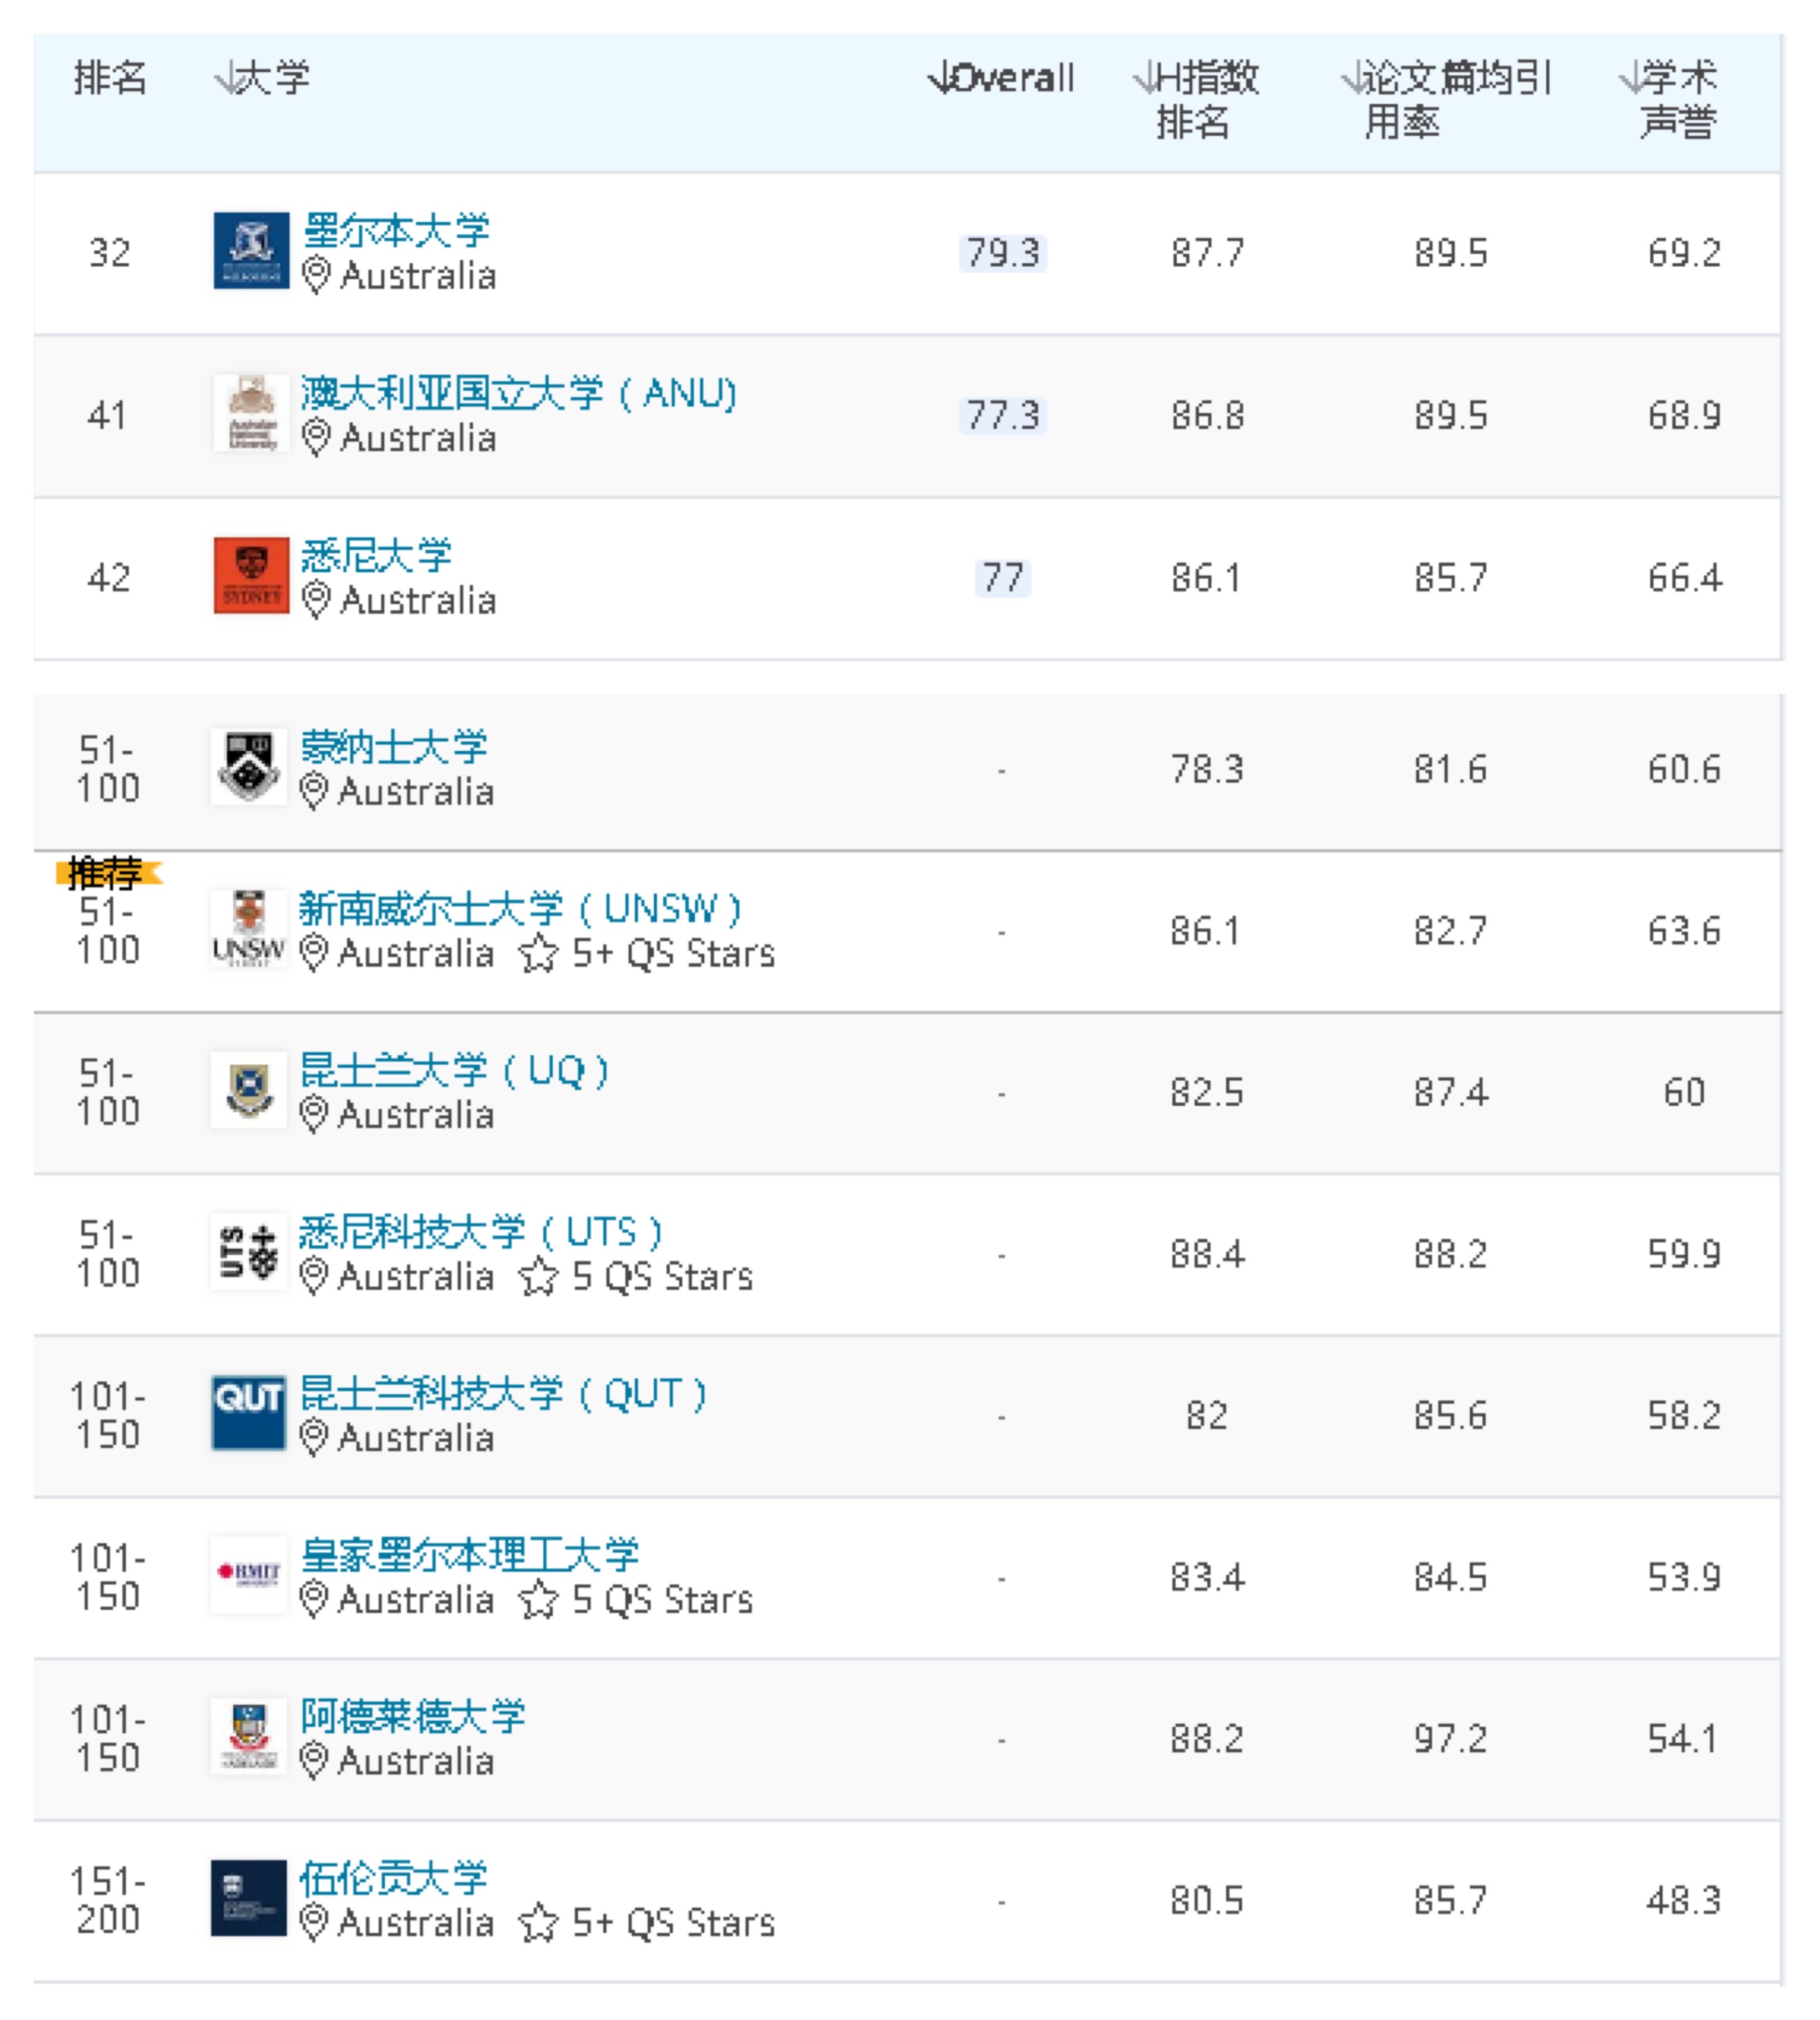Click the University of Adelaide crest logo

(x=249, y=1737)
